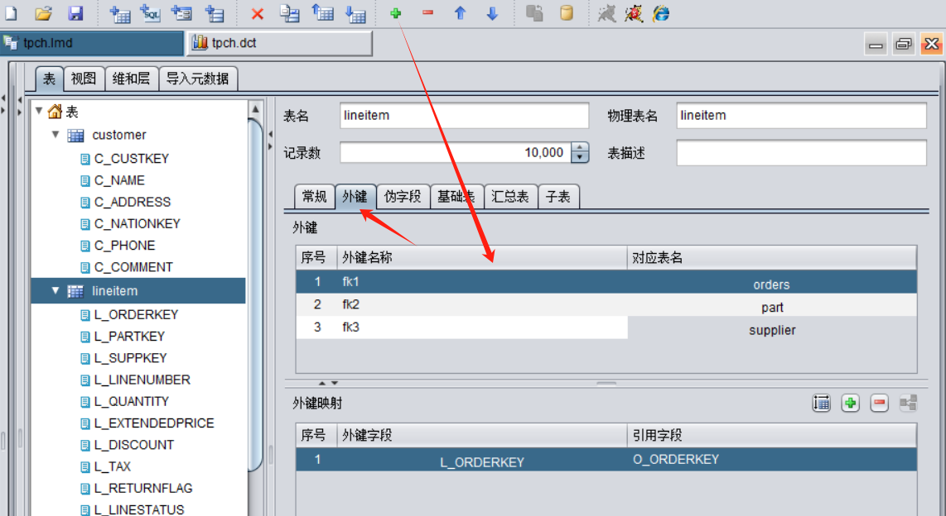Select the fk3 foreign key row
Viewport: 946px width, 516px height.
click(606, 327)
